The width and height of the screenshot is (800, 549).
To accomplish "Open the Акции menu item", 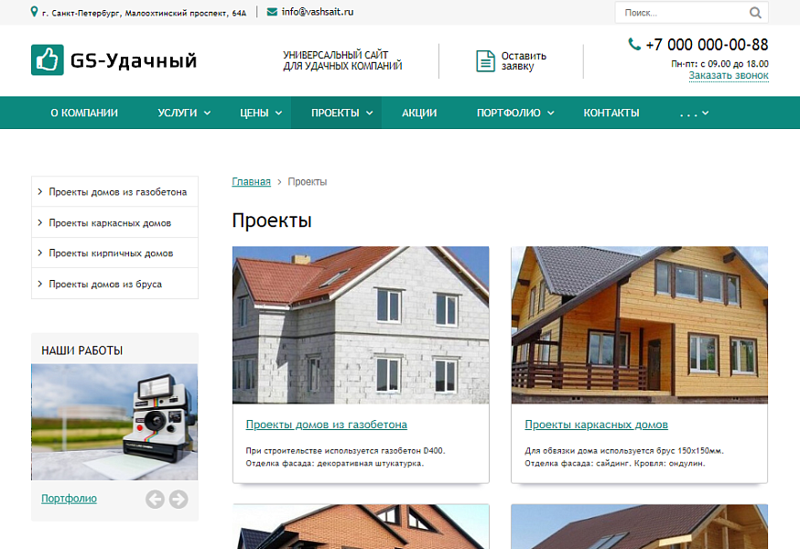I will [x=419, y=113].
